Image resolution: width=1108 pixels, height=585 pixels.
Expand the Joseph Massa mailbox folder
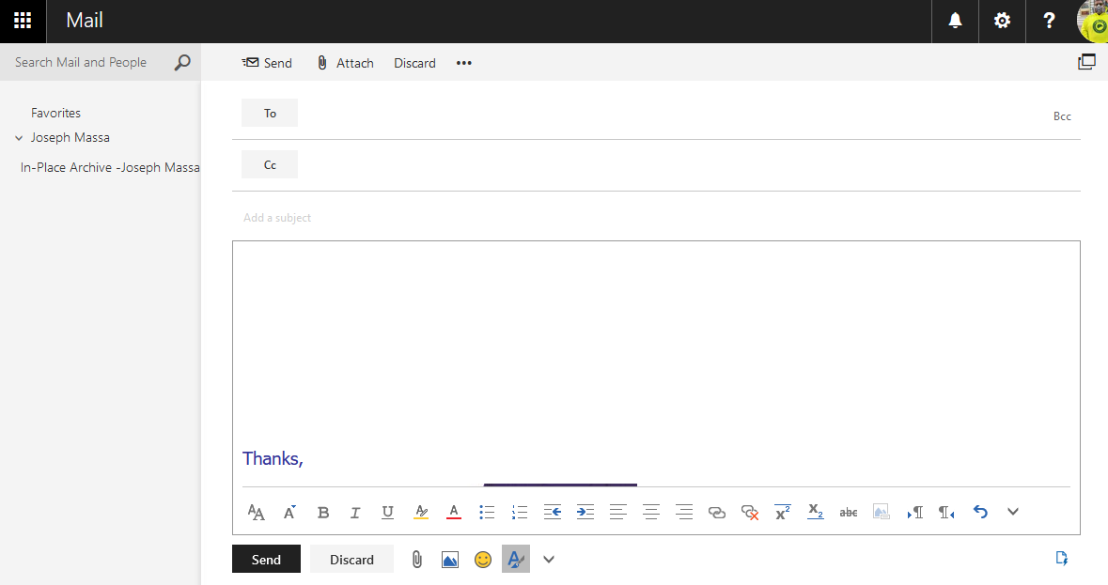[19, 137]
